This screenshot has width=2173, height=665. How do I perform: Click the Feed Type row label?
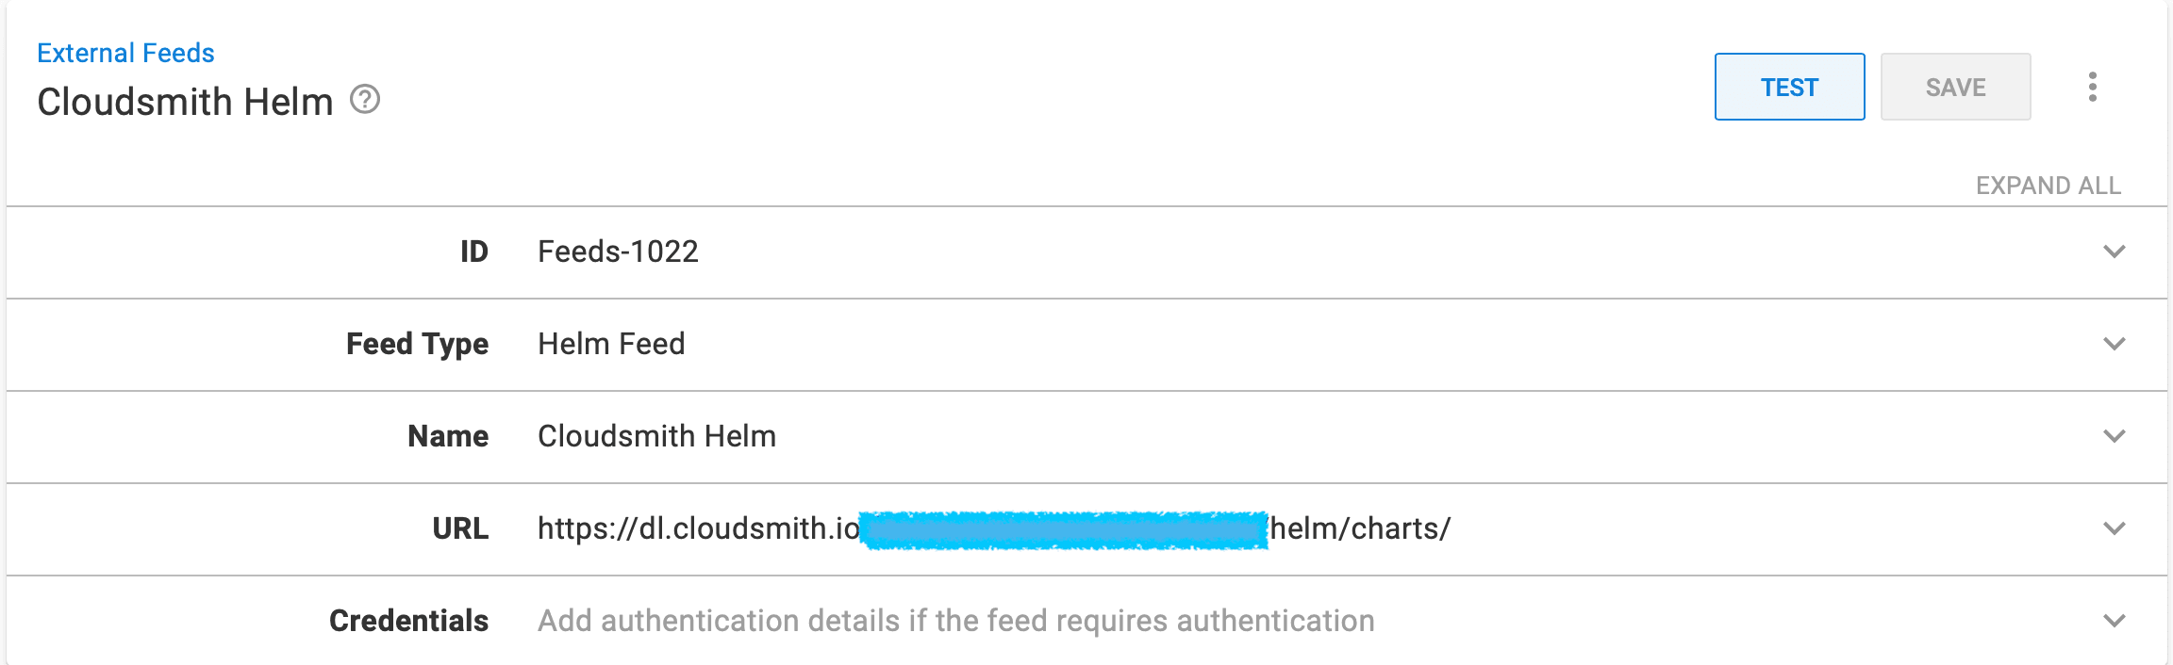click(x=417, y=344)
